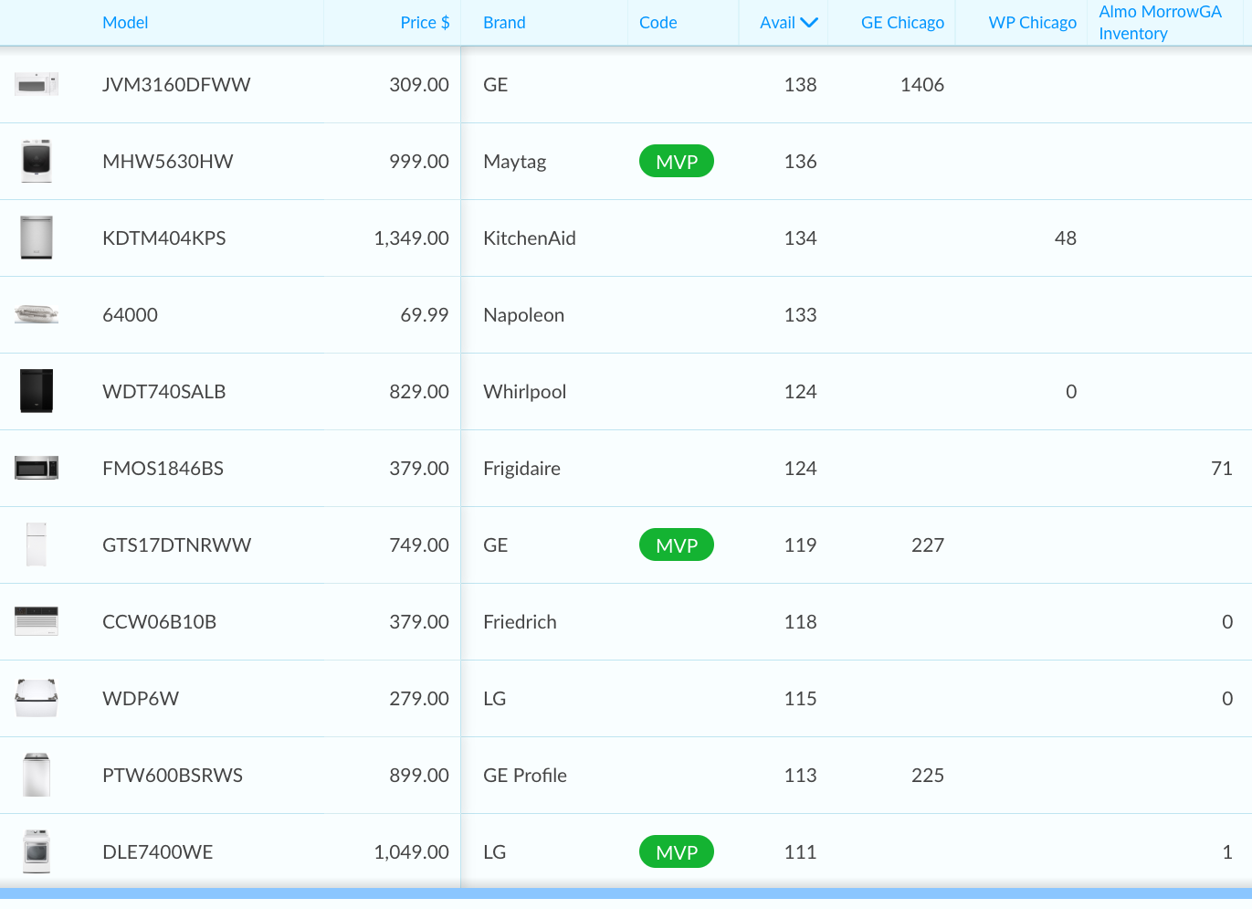The image size is (1252, 909).
Task: Click the LG WDP6W pedestal thumbnail
Action: (x=37, y=699)
